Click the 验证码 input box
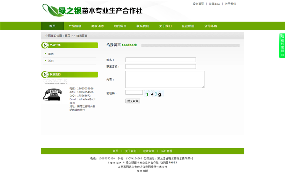 point(134,93)
